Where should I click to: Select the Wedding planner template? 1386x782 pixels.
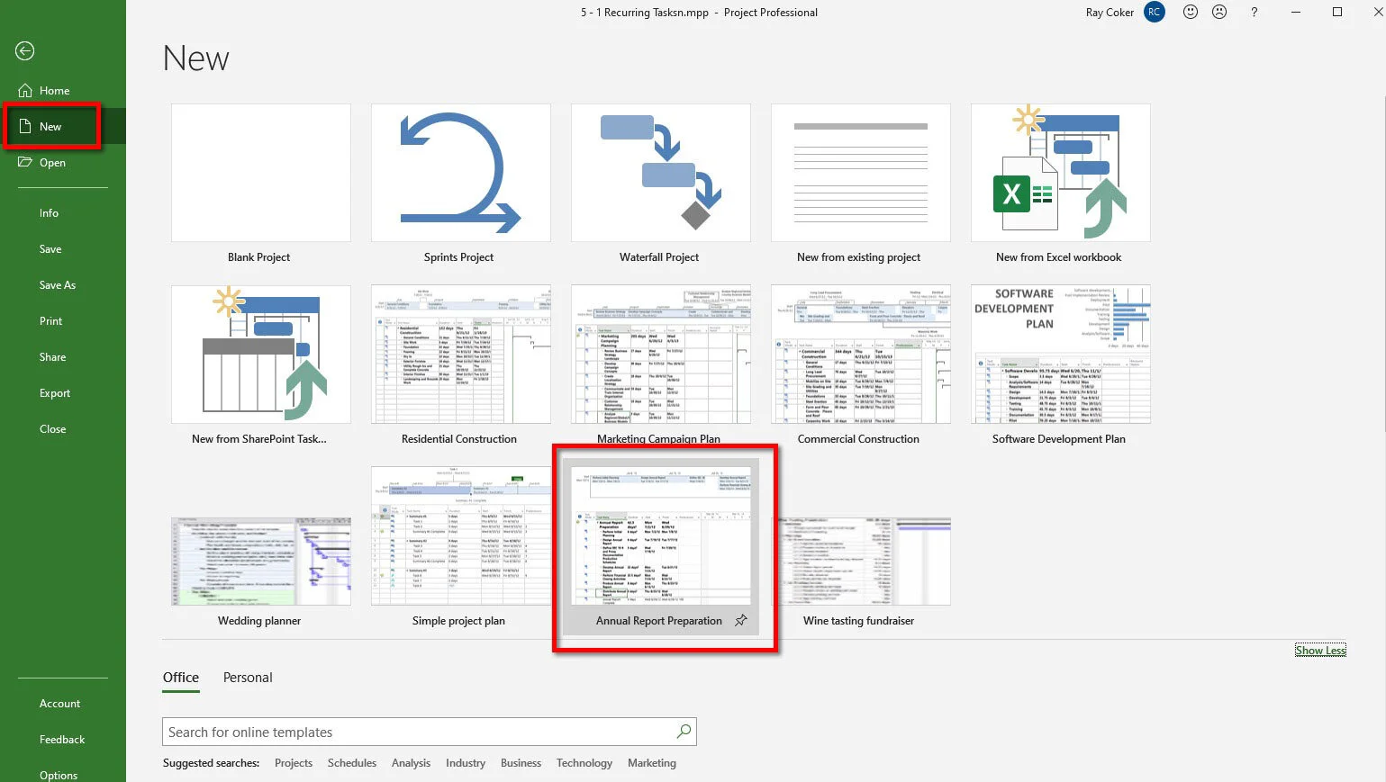261,562
